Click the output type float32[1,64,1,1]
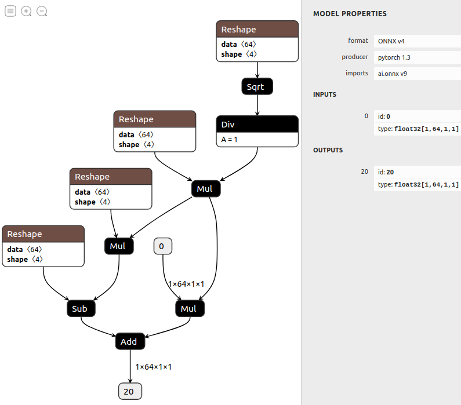This screenshot has height=405, width=461. point(418,184)
